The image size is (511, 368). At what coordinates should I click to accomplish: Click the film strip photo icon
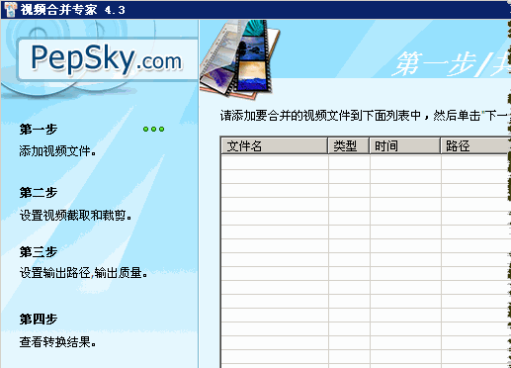[239, 59]
